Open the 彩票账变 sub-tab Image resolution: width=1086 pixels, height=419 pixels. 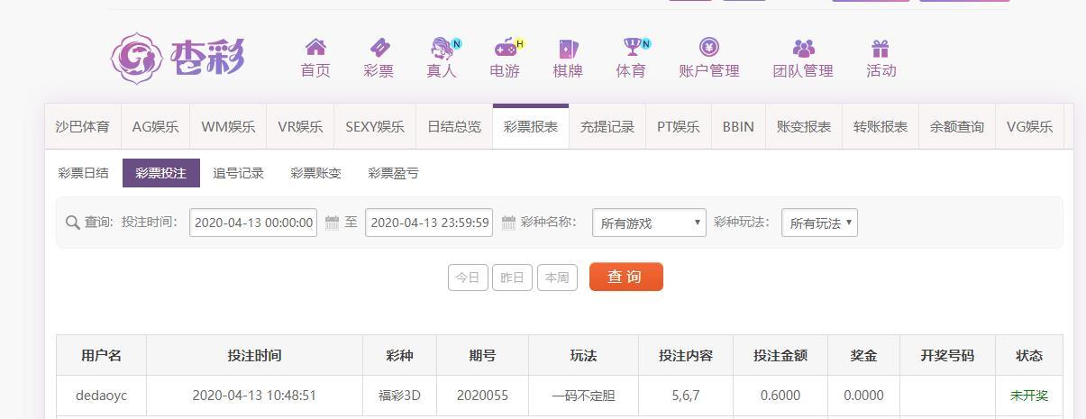(315, 173)
